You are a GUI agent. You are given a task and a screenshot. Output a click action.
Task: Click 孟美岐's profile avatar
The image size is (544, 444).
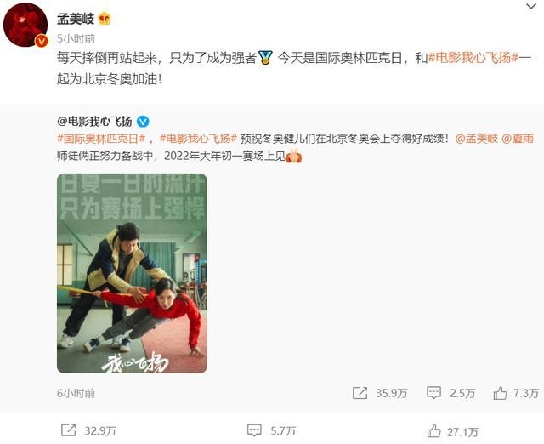pos(25,25)
